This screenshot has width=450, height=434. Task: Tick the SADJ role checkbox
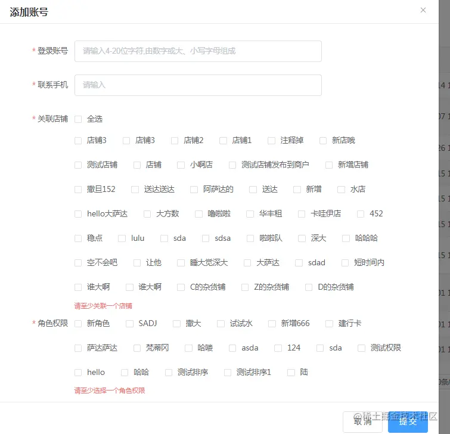point(129,324)
